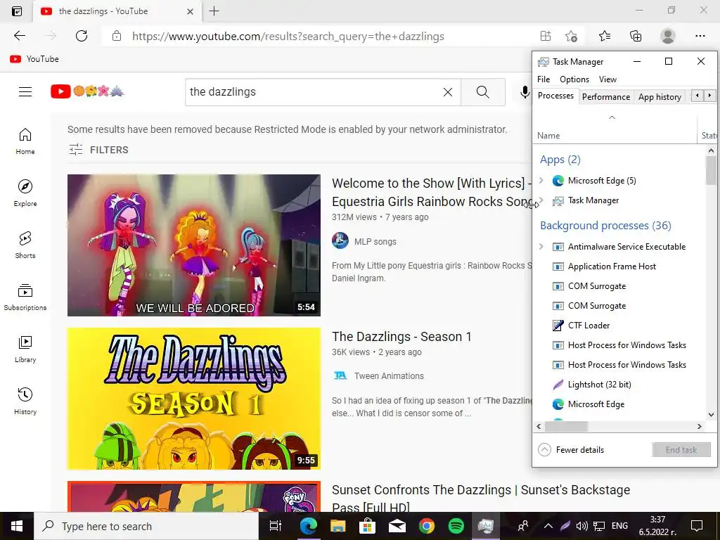
Task: Expand the Task Manager process row
Action: click(541, 200)
